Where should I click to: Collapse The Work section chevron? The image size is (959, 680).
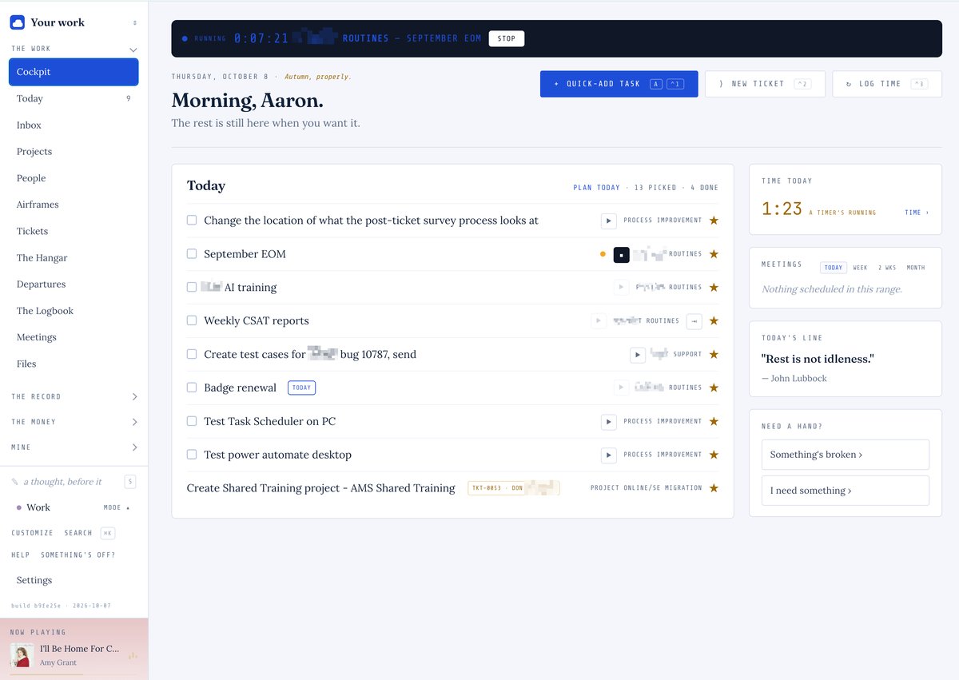coord(133,50)
